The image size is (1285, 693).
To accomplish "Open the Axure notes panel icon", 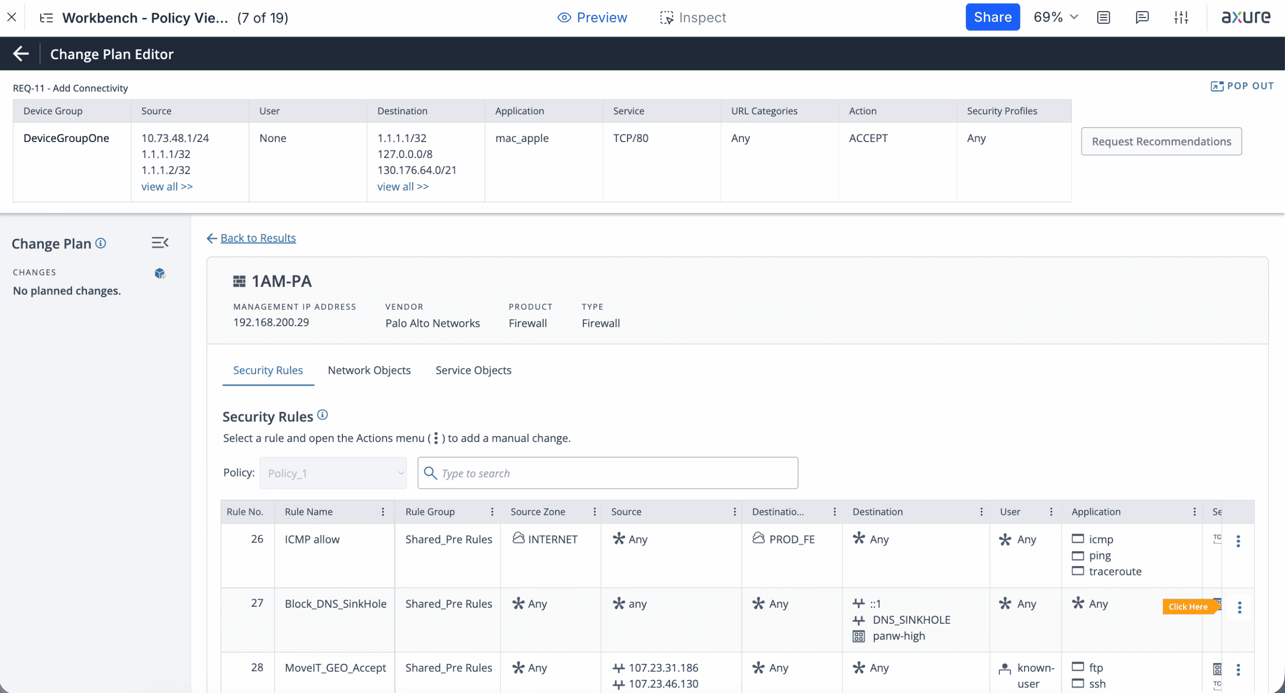I will click(1103, 18).
